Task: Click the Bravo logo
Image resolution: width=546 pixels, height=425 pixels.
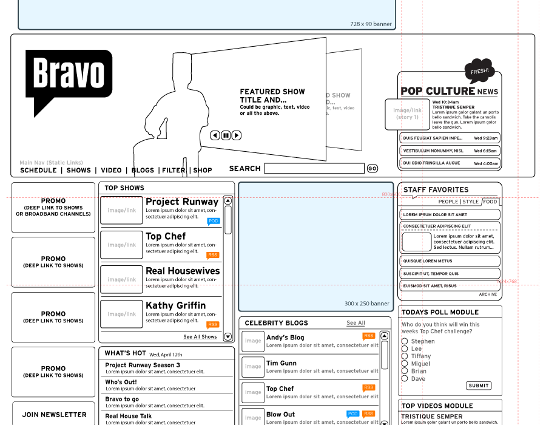Action: click(x=69, y=83)
